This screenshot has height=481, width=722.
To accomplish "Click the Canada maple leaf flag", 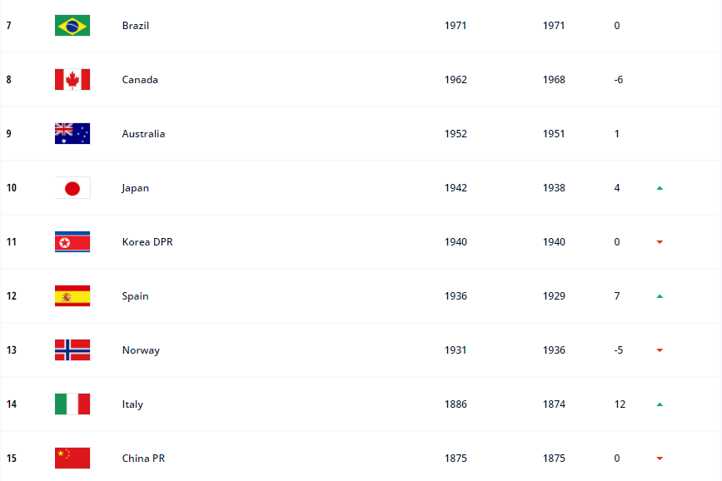I will (x=72, y=80).
